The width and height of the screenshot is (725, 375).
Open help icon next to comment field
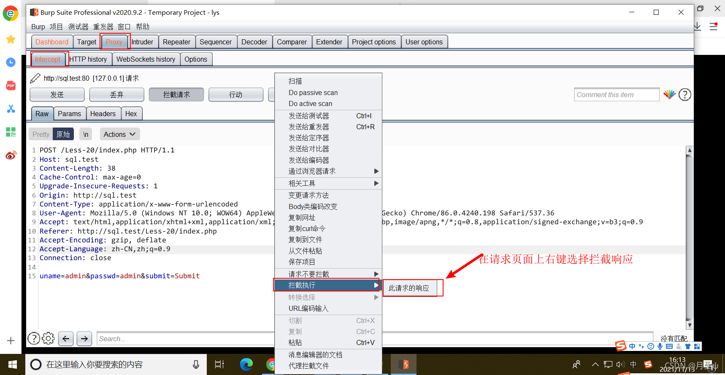click(685, 95)
